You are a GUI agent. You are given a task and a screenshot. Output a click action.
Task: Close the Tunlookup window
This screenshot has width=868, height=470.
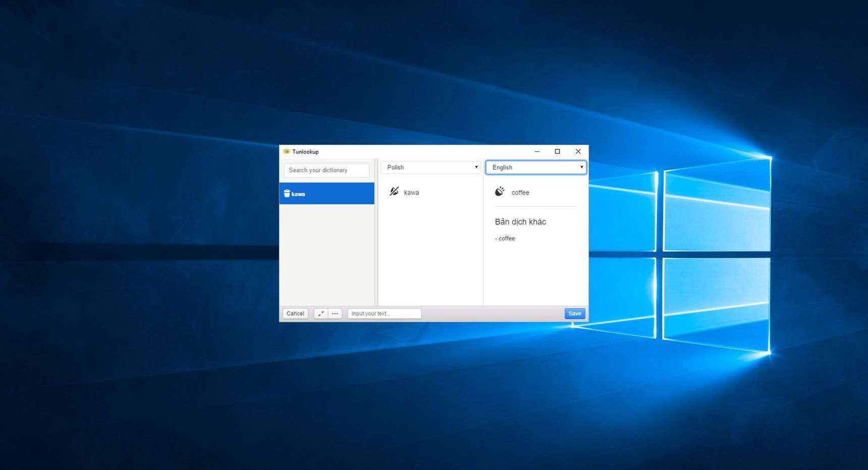[578, 151]
